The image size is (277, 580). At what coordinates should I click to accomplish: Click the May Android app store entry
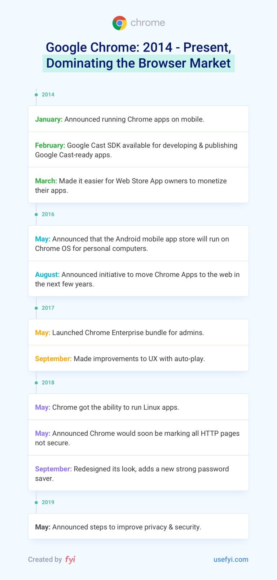(138, 244)
